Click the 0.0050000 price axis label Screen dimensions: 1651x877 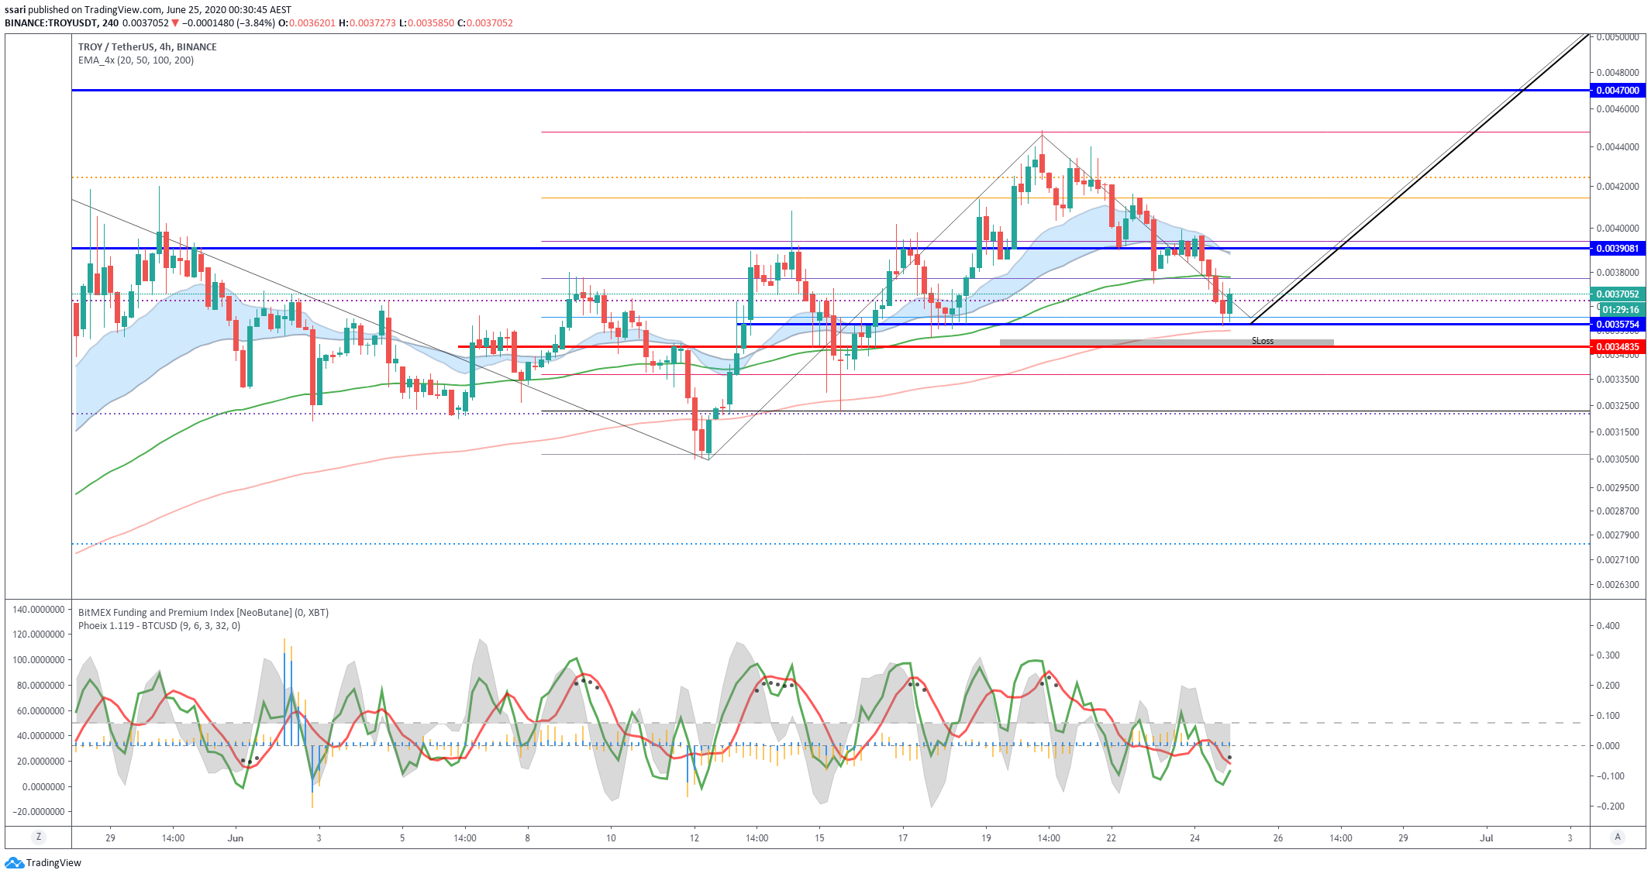[x=1618, y=37]
